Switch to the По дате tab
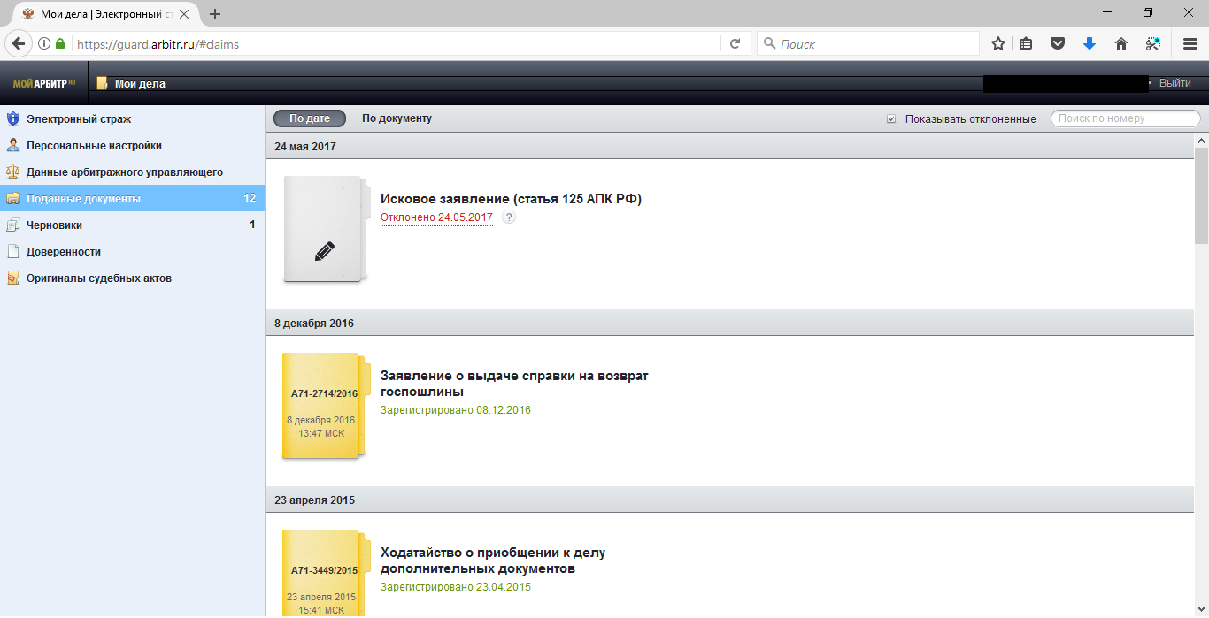Image resolution: width=1209 pixels, height=618 pixels. [x=309, y=118]
